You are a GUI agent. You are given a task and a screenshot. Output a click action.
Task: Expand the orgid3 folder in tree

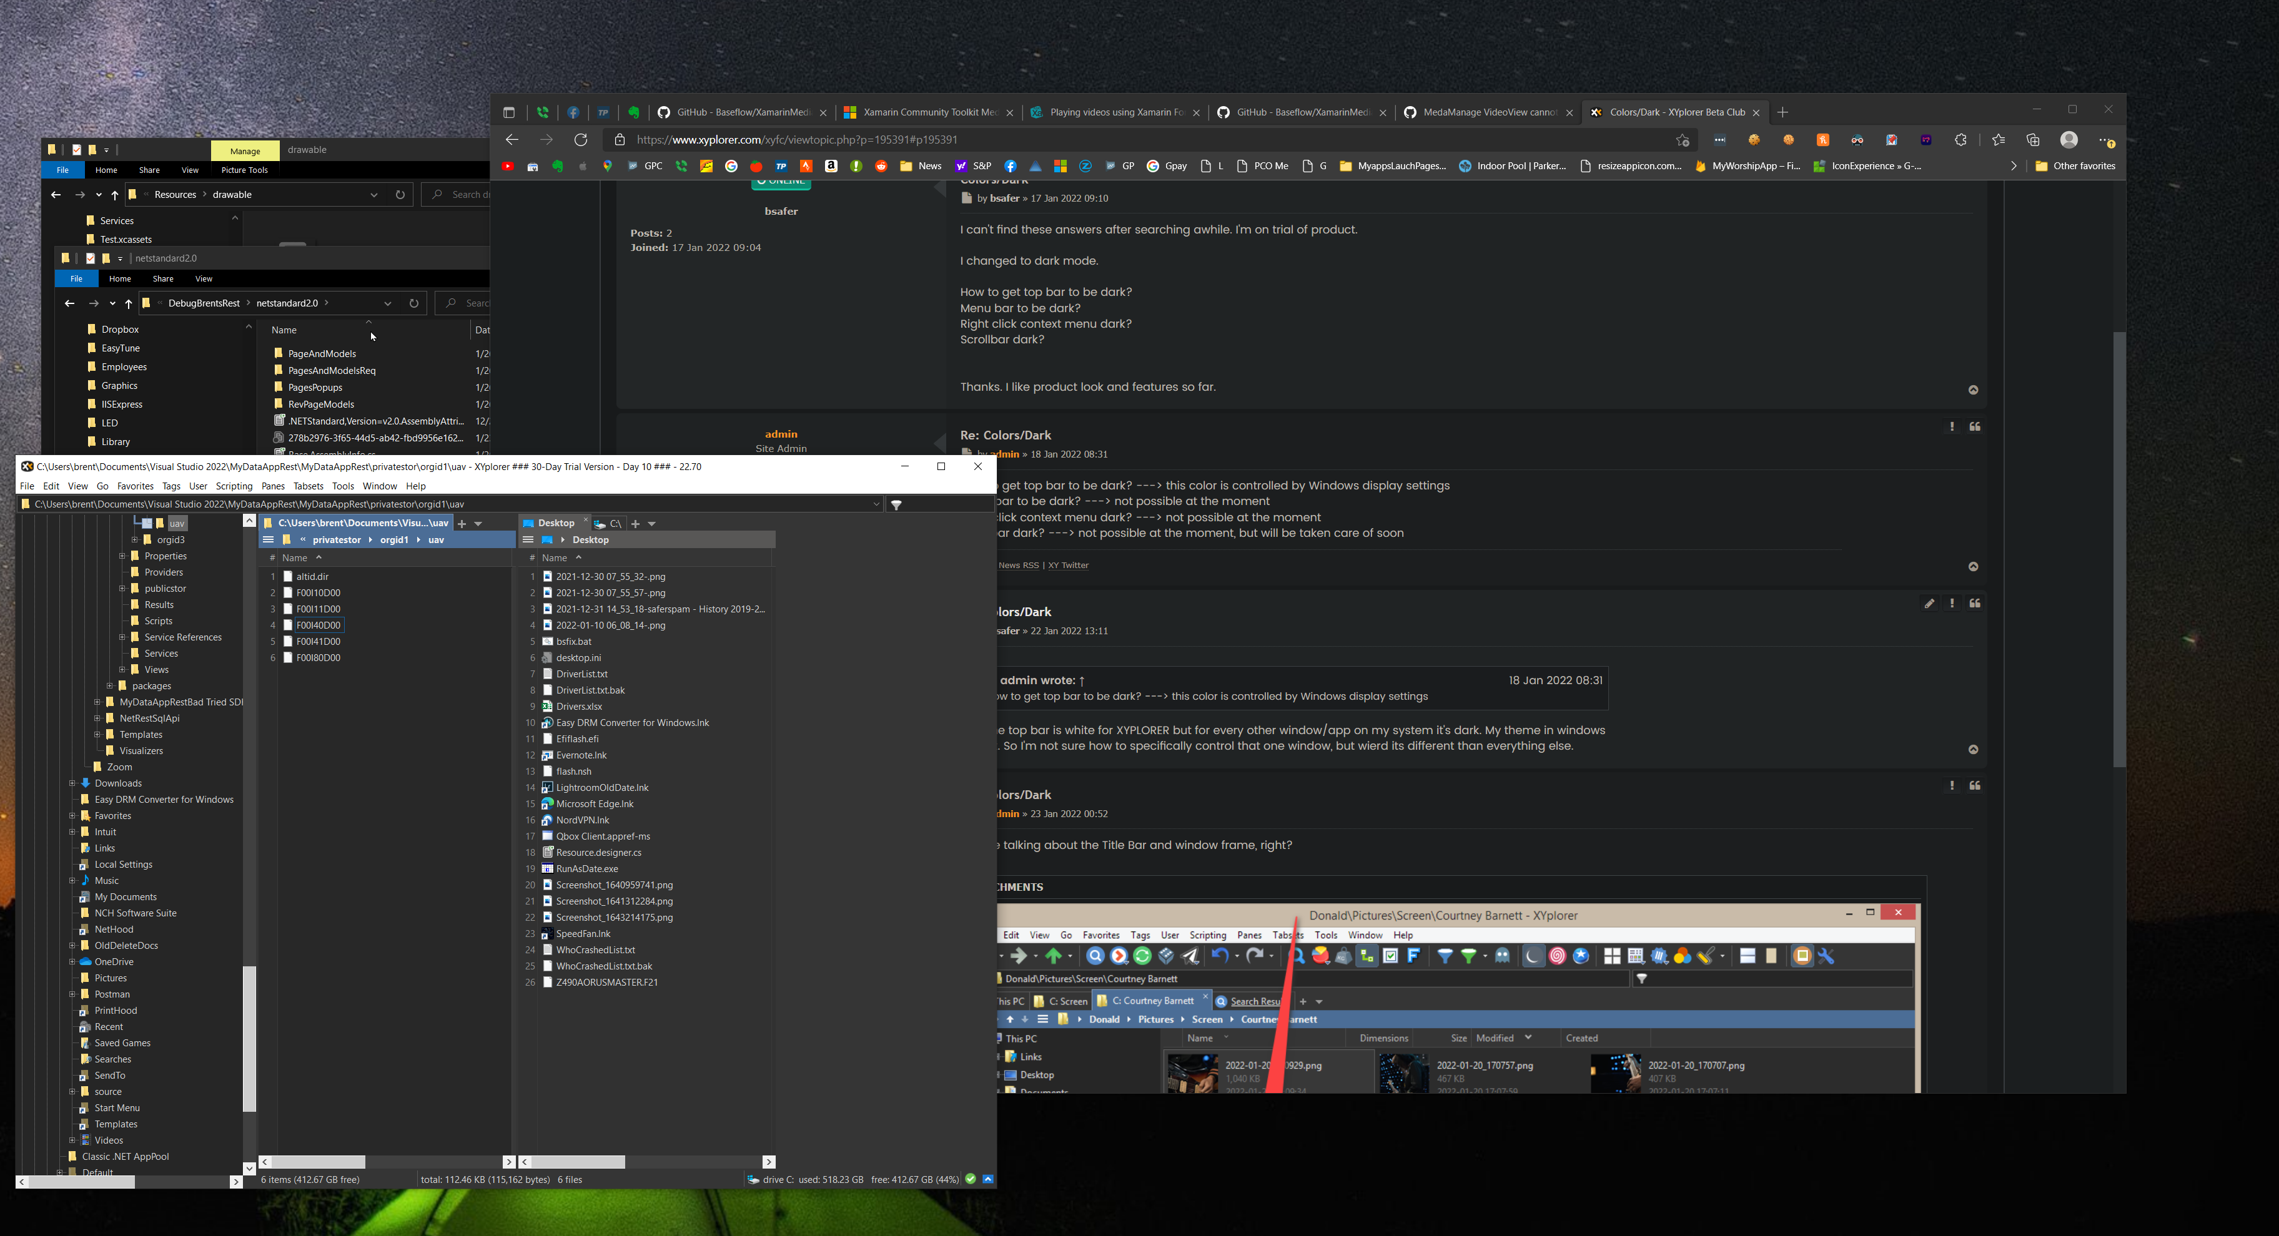click(x=134, y=539)
